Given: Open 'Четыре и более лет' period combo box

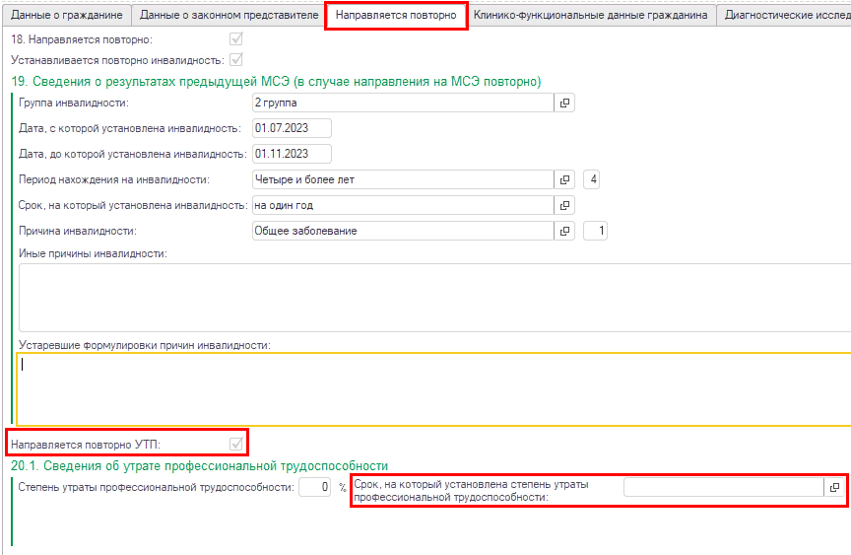Looking at the screenshot, I should 403,179.
